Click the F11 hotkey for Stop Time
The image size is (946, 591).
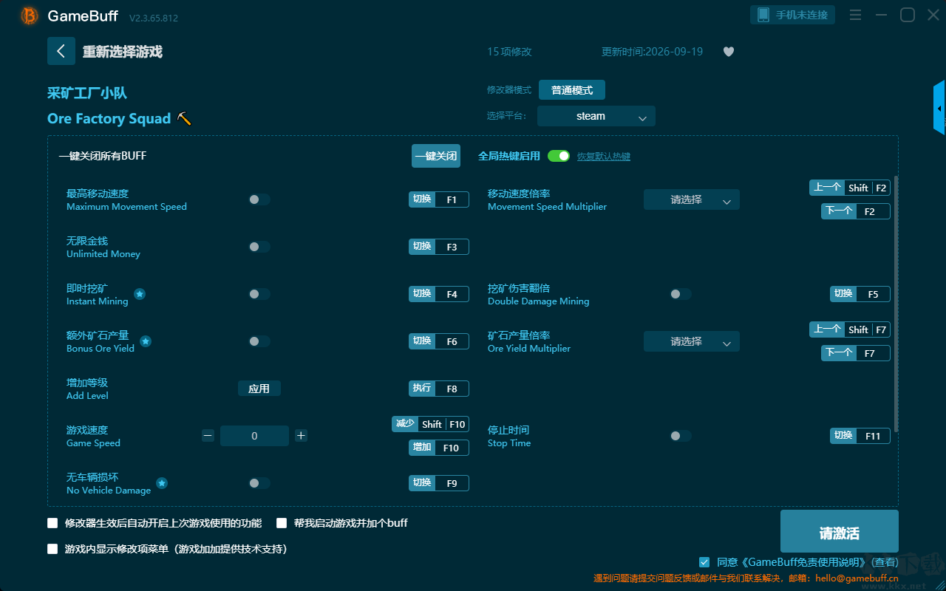pyautogui.click(x=860, y=436)
